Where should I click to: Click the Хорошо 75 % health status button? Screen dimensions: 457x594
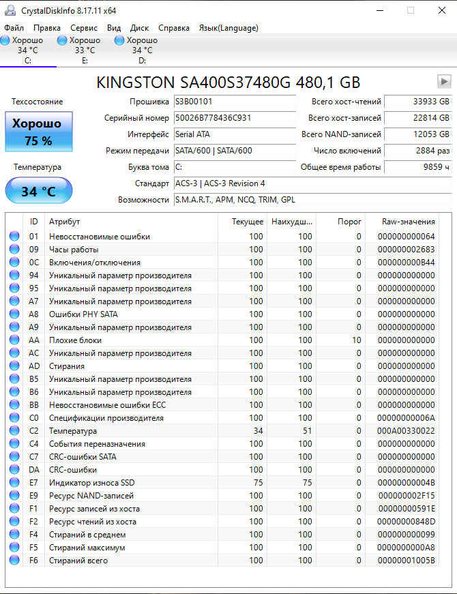point(38,132)
